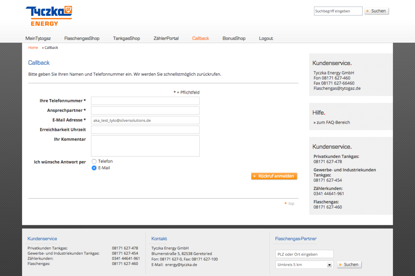The width and height of the screenshot is (415, 276).
Task: Click the Fon 08171 627-460 text in the sidebar
Action: (x=332, y=78)
